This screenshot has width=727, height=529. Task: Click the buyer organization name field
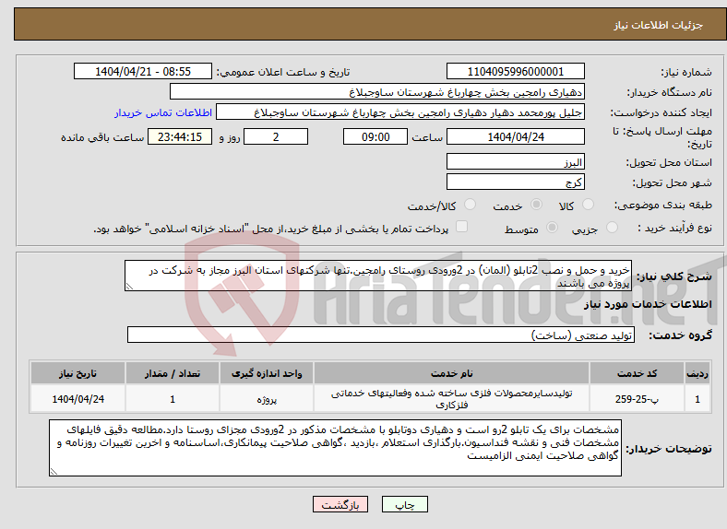coord(377,92)
